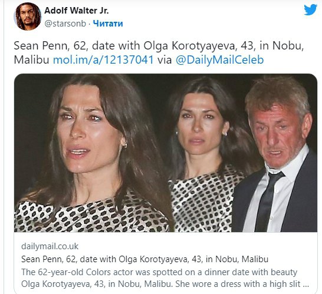Open the dailymail.co.uk domain label
Screen dimensions: 322x294
pos(50,246)
